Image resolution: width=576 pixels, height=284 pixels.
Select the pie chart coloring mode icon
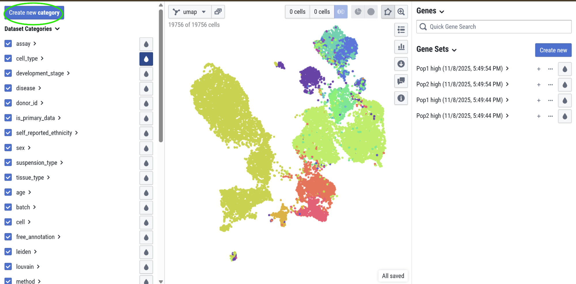[358, 12]
